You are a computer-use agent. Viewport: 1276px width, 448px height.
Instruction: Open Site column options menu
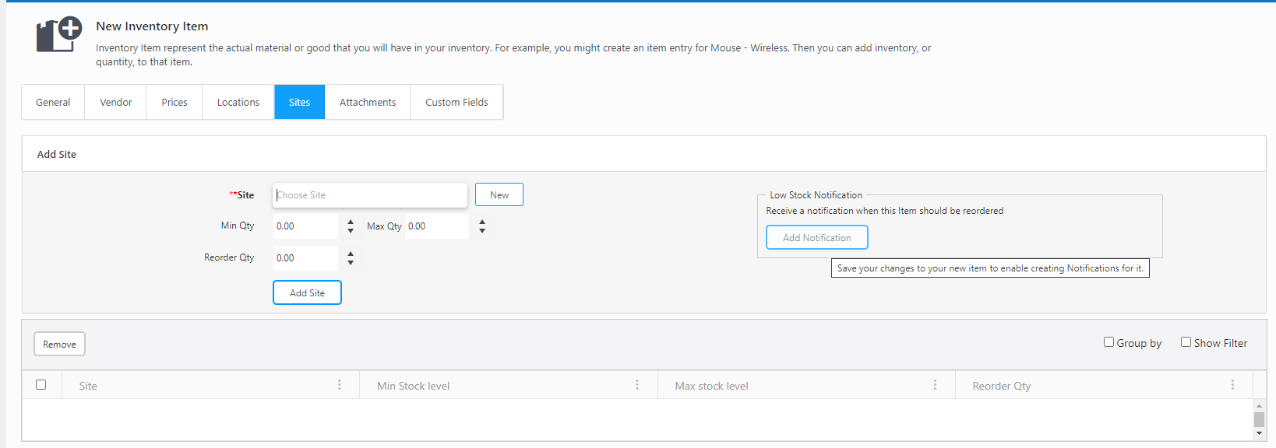pos(339,385)
